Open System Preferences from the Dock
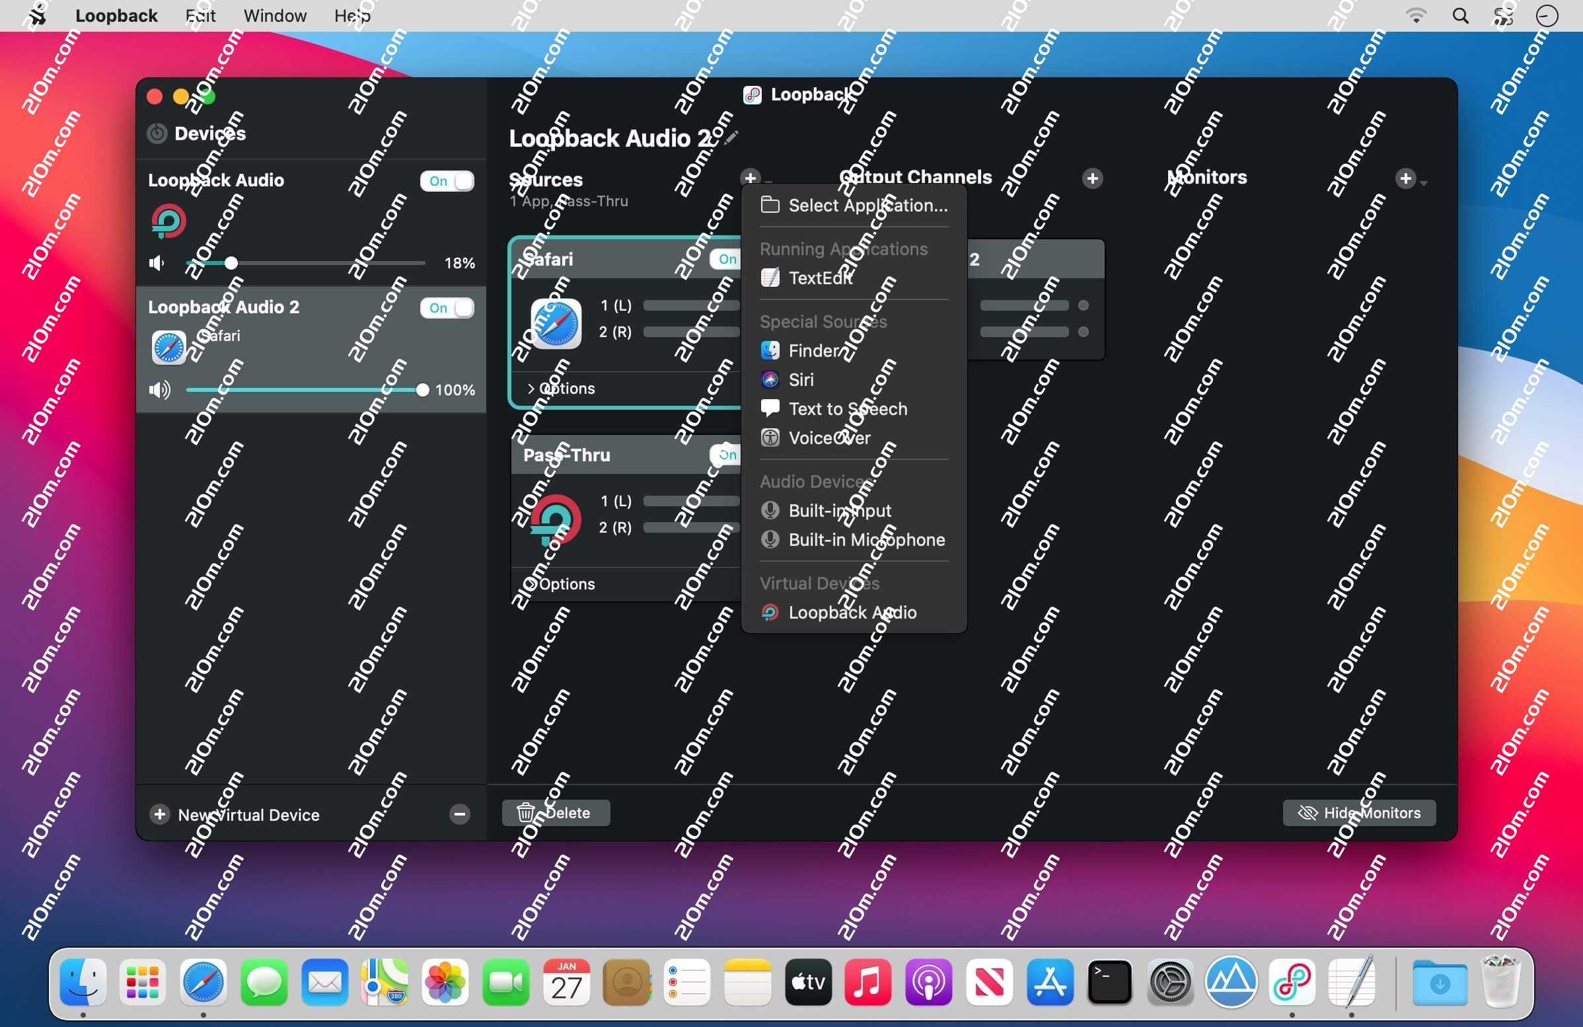This screenshot has width=1583, height=1027. 1170,982
